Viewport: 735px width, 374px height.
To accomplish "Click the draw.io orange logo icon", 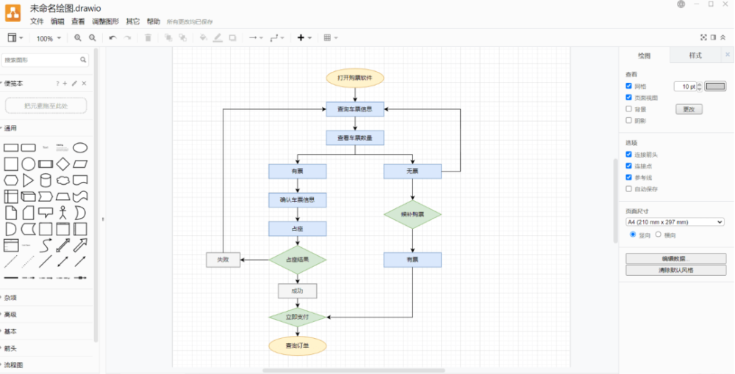I will 12,13.
